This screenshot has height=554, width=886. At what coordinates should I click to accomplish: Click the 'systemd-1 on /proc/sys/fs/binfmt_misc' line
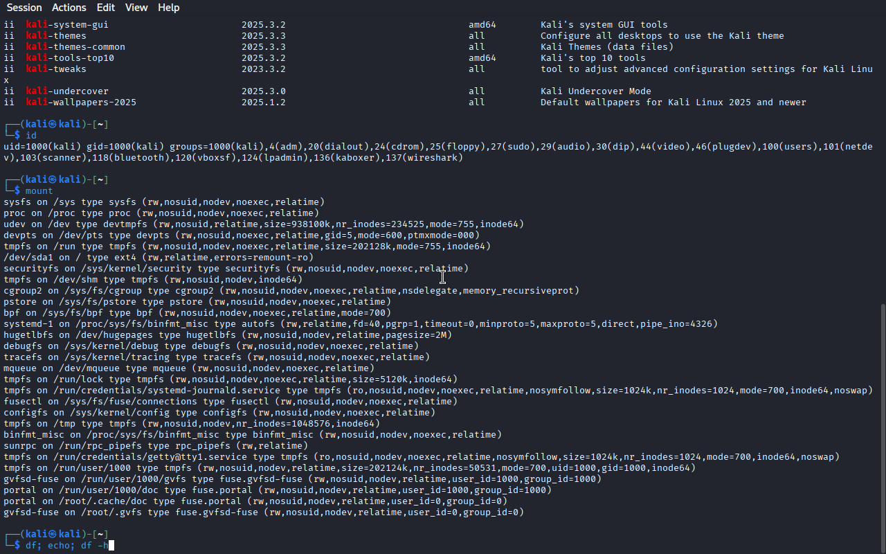click(x=361, y=324)
